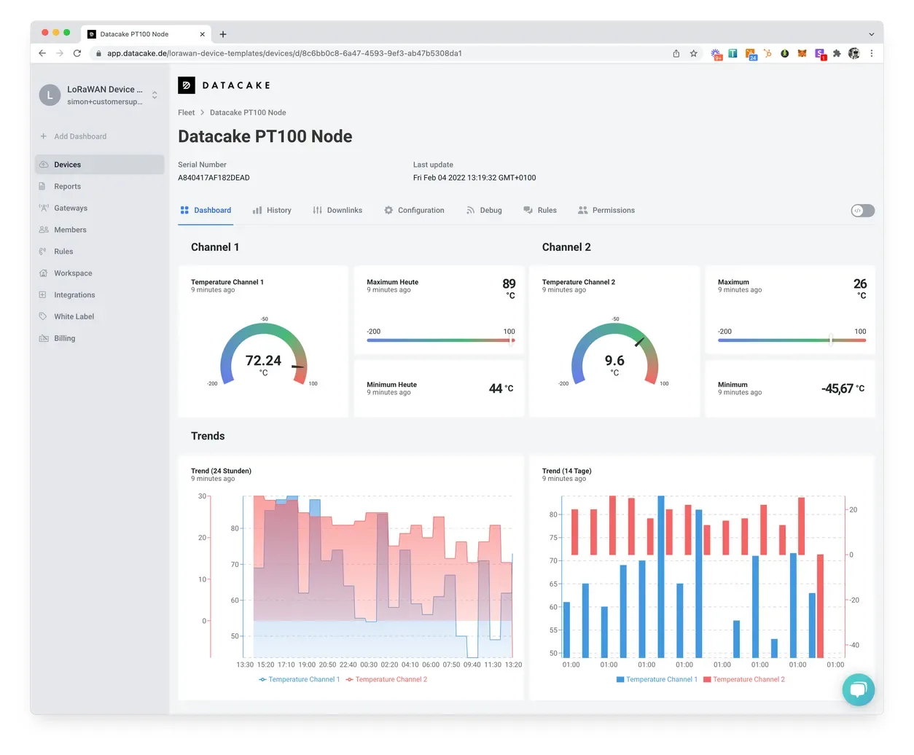Open browser tab list chevron

pyautogui.click(x=871, y=34)
